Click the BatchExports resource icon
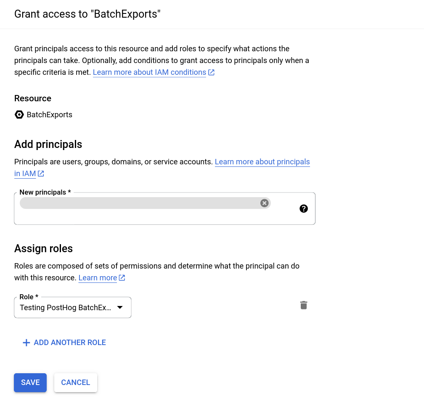424x414 pixels. (19, 114)
